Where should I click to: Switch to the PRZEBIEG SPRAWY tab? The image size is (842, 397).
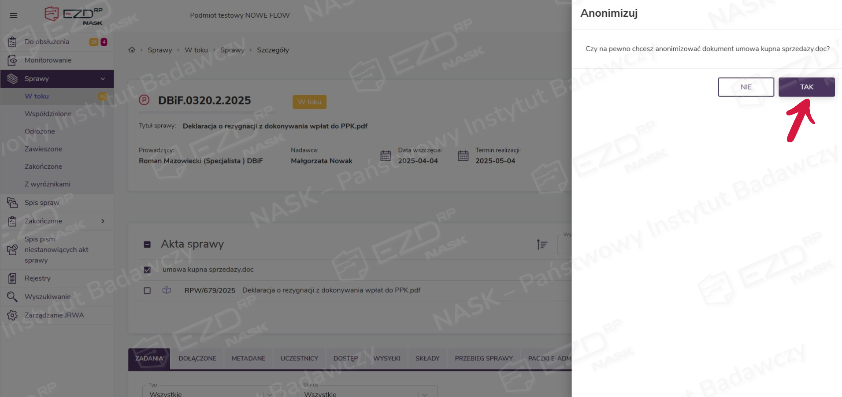click(x=483, y=359)
